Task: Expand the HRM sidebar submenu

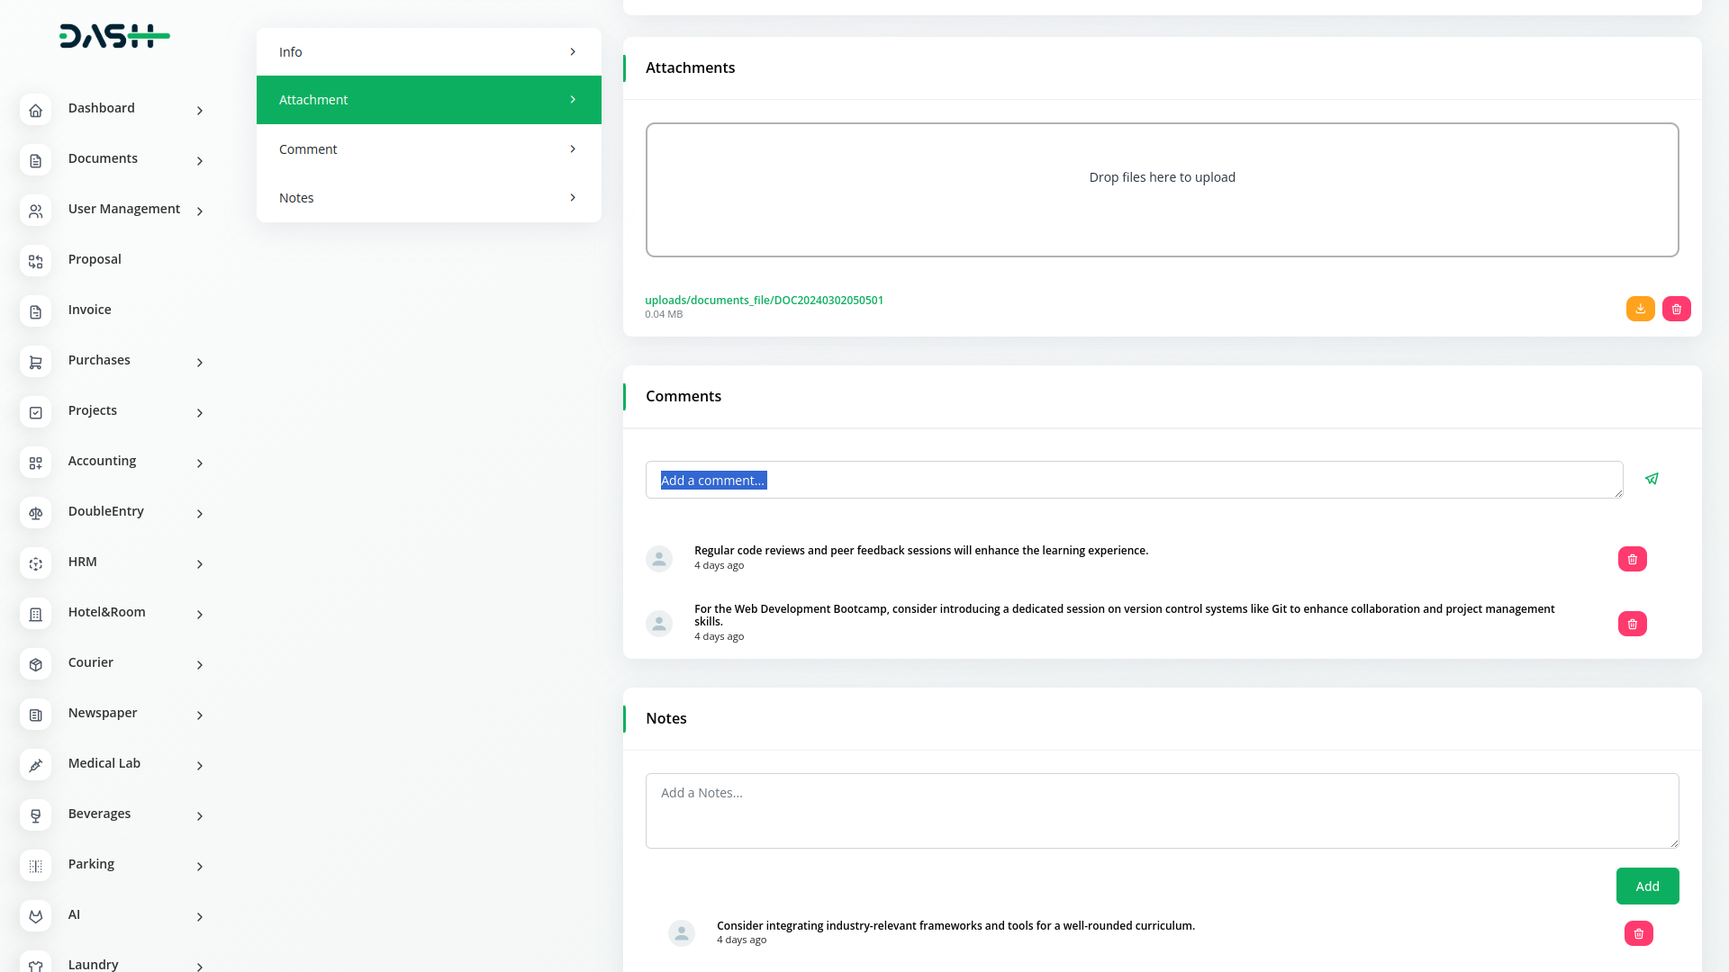Action: click(200, 563)
